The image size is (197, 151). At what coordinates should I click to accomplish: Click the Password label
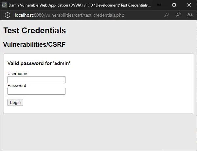pos(17,86)
